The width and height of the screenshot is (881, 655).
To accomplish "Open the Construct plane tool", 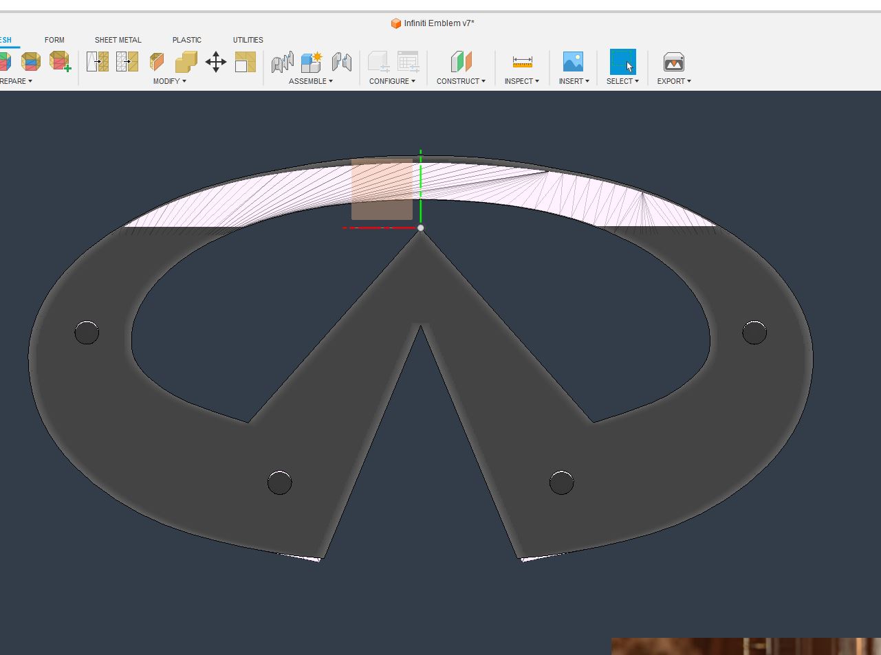I will tap(461, 62).
